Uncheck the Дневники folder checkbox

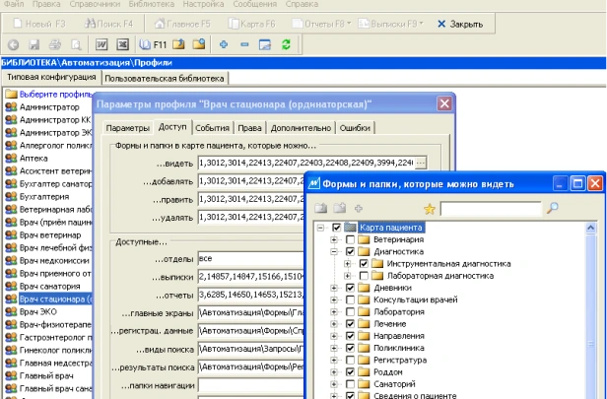tap(350, 288)
